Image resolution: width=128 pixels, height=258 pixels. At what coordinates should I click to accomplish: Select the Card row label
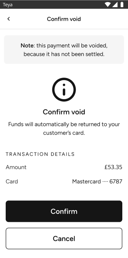click(x=12, y=181)
